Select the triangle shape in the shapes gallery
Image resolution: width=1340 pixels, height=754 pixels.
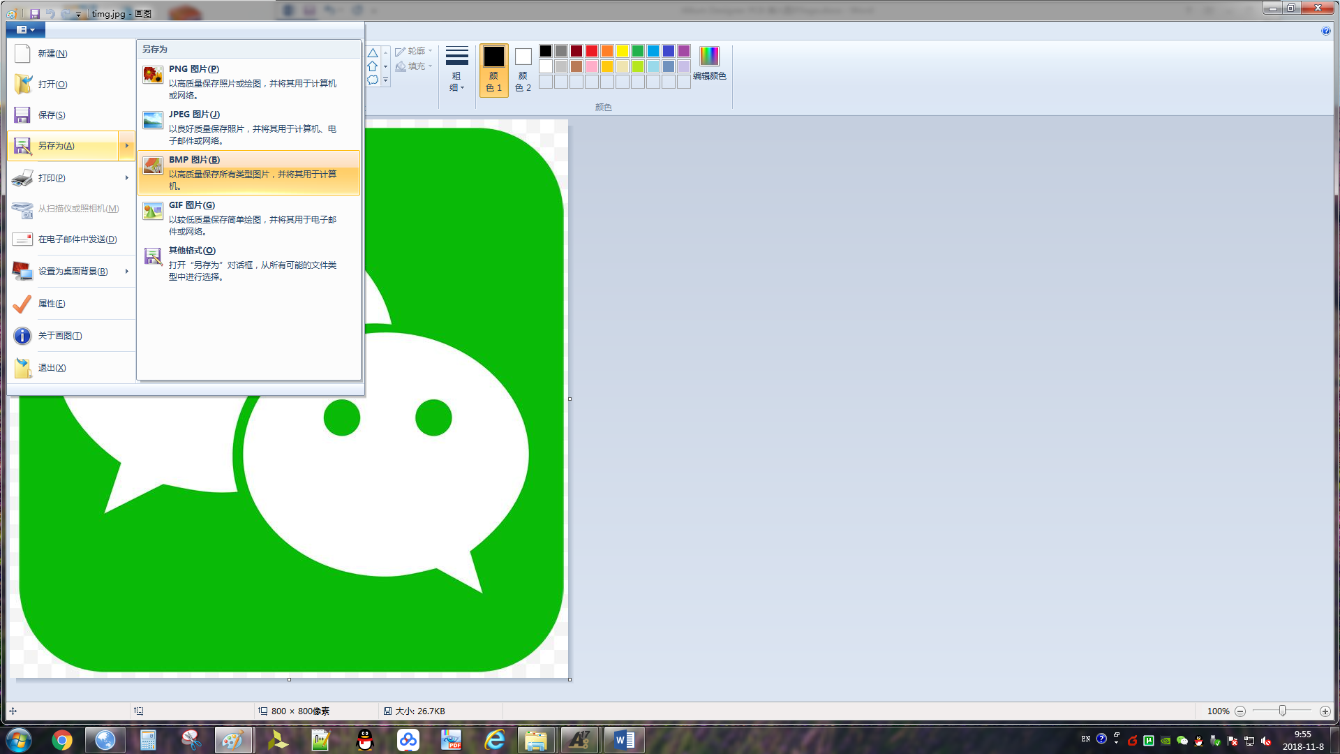click(373, 53)
